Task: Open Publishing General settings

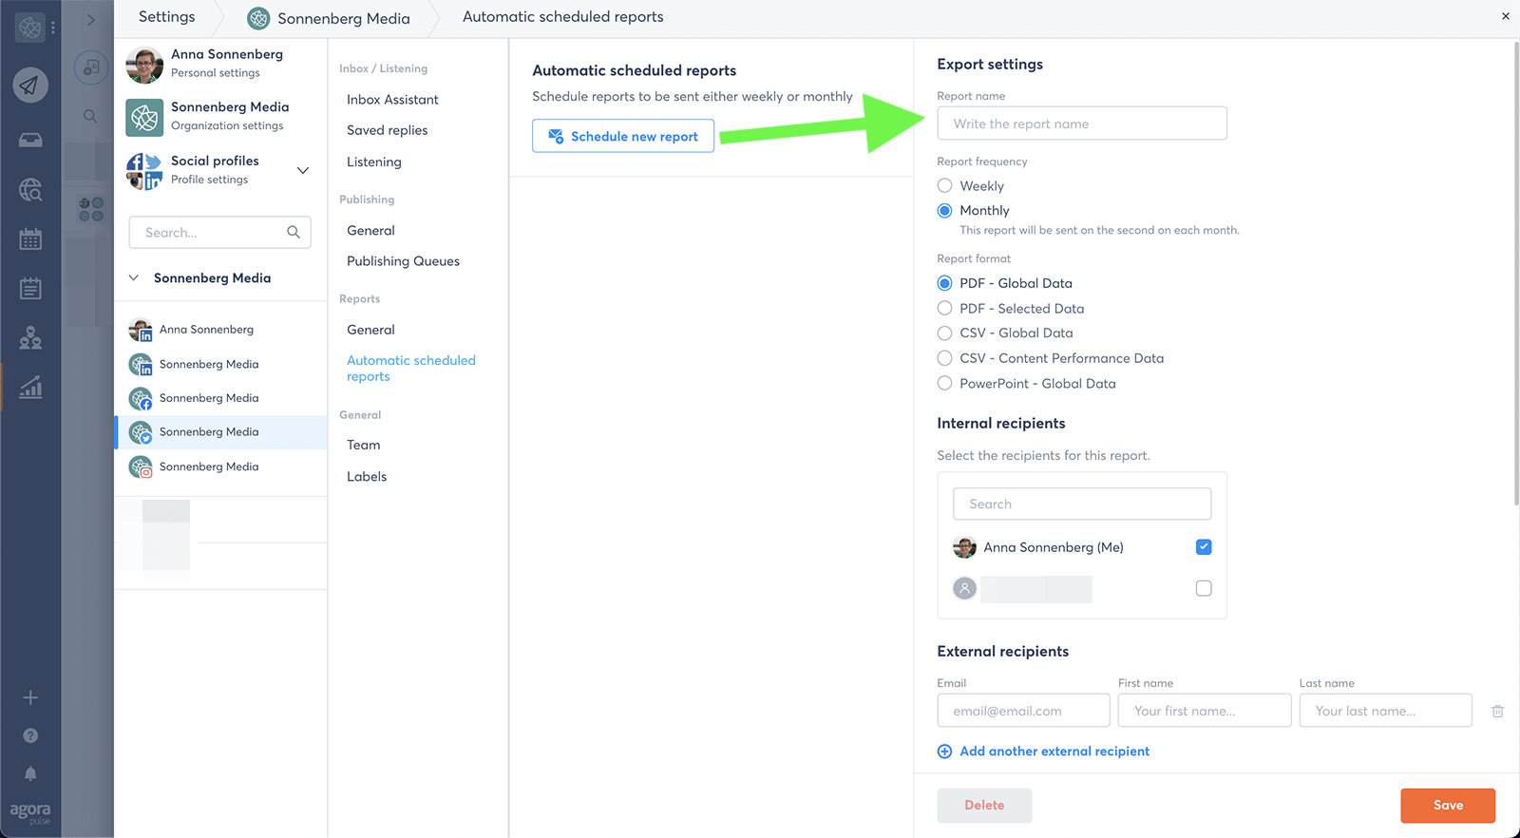Action: click(370, 231)
